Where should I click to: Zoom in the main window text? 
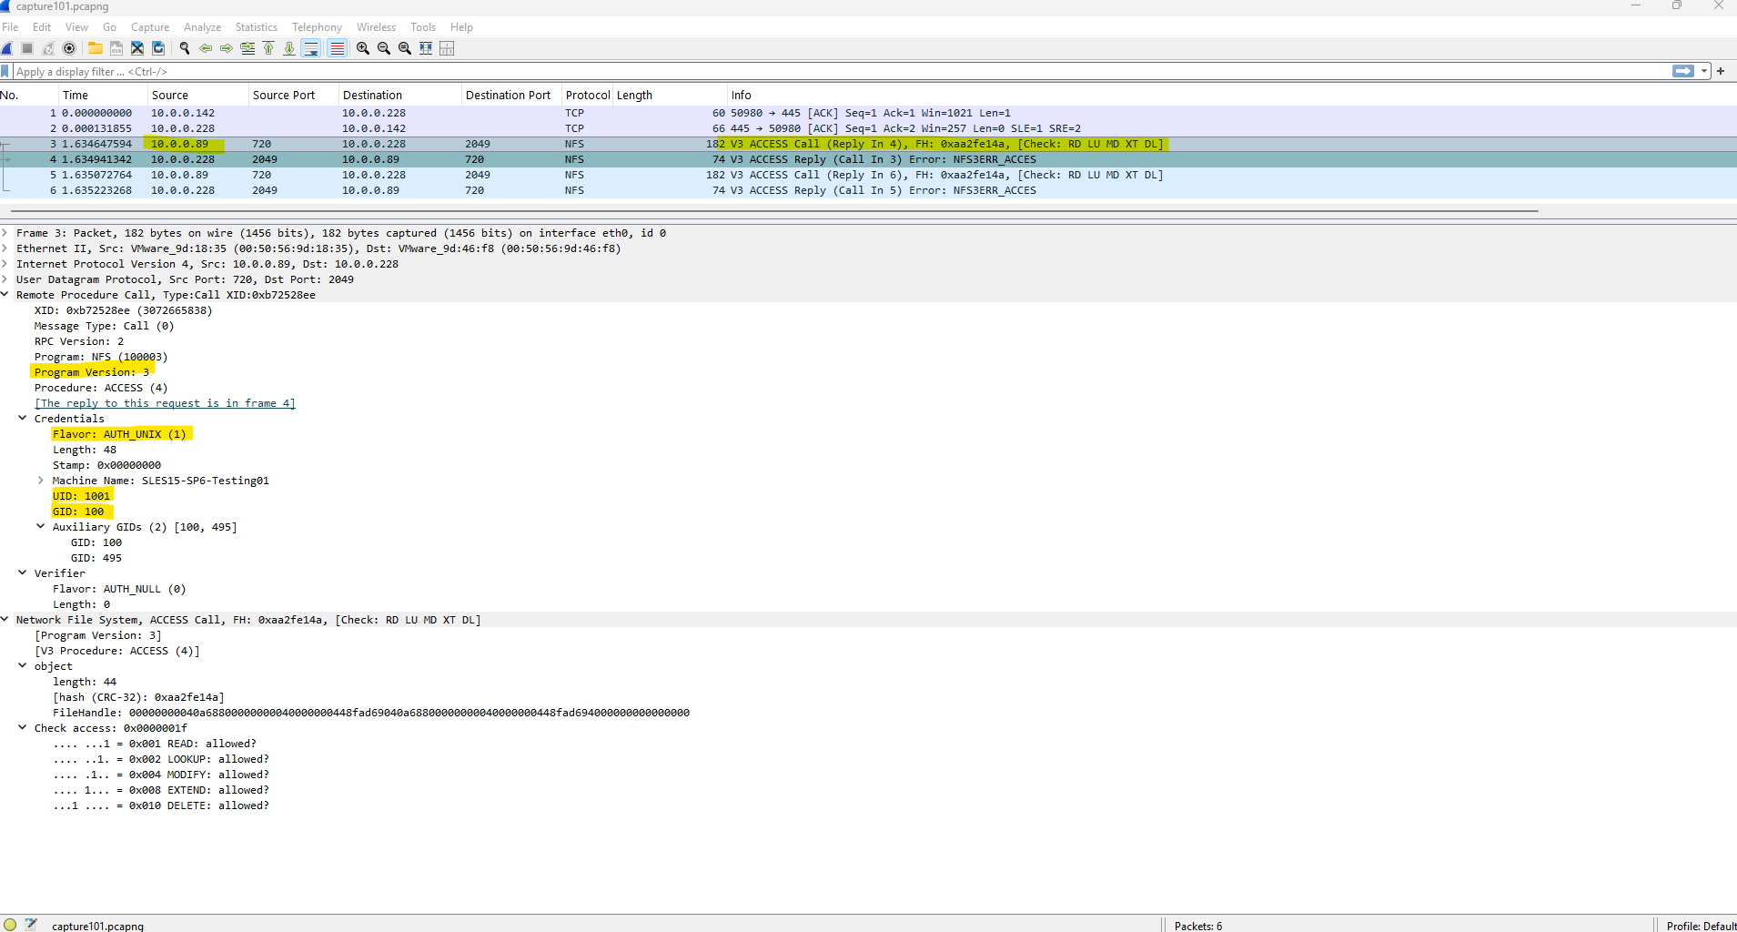click(363, 48)
